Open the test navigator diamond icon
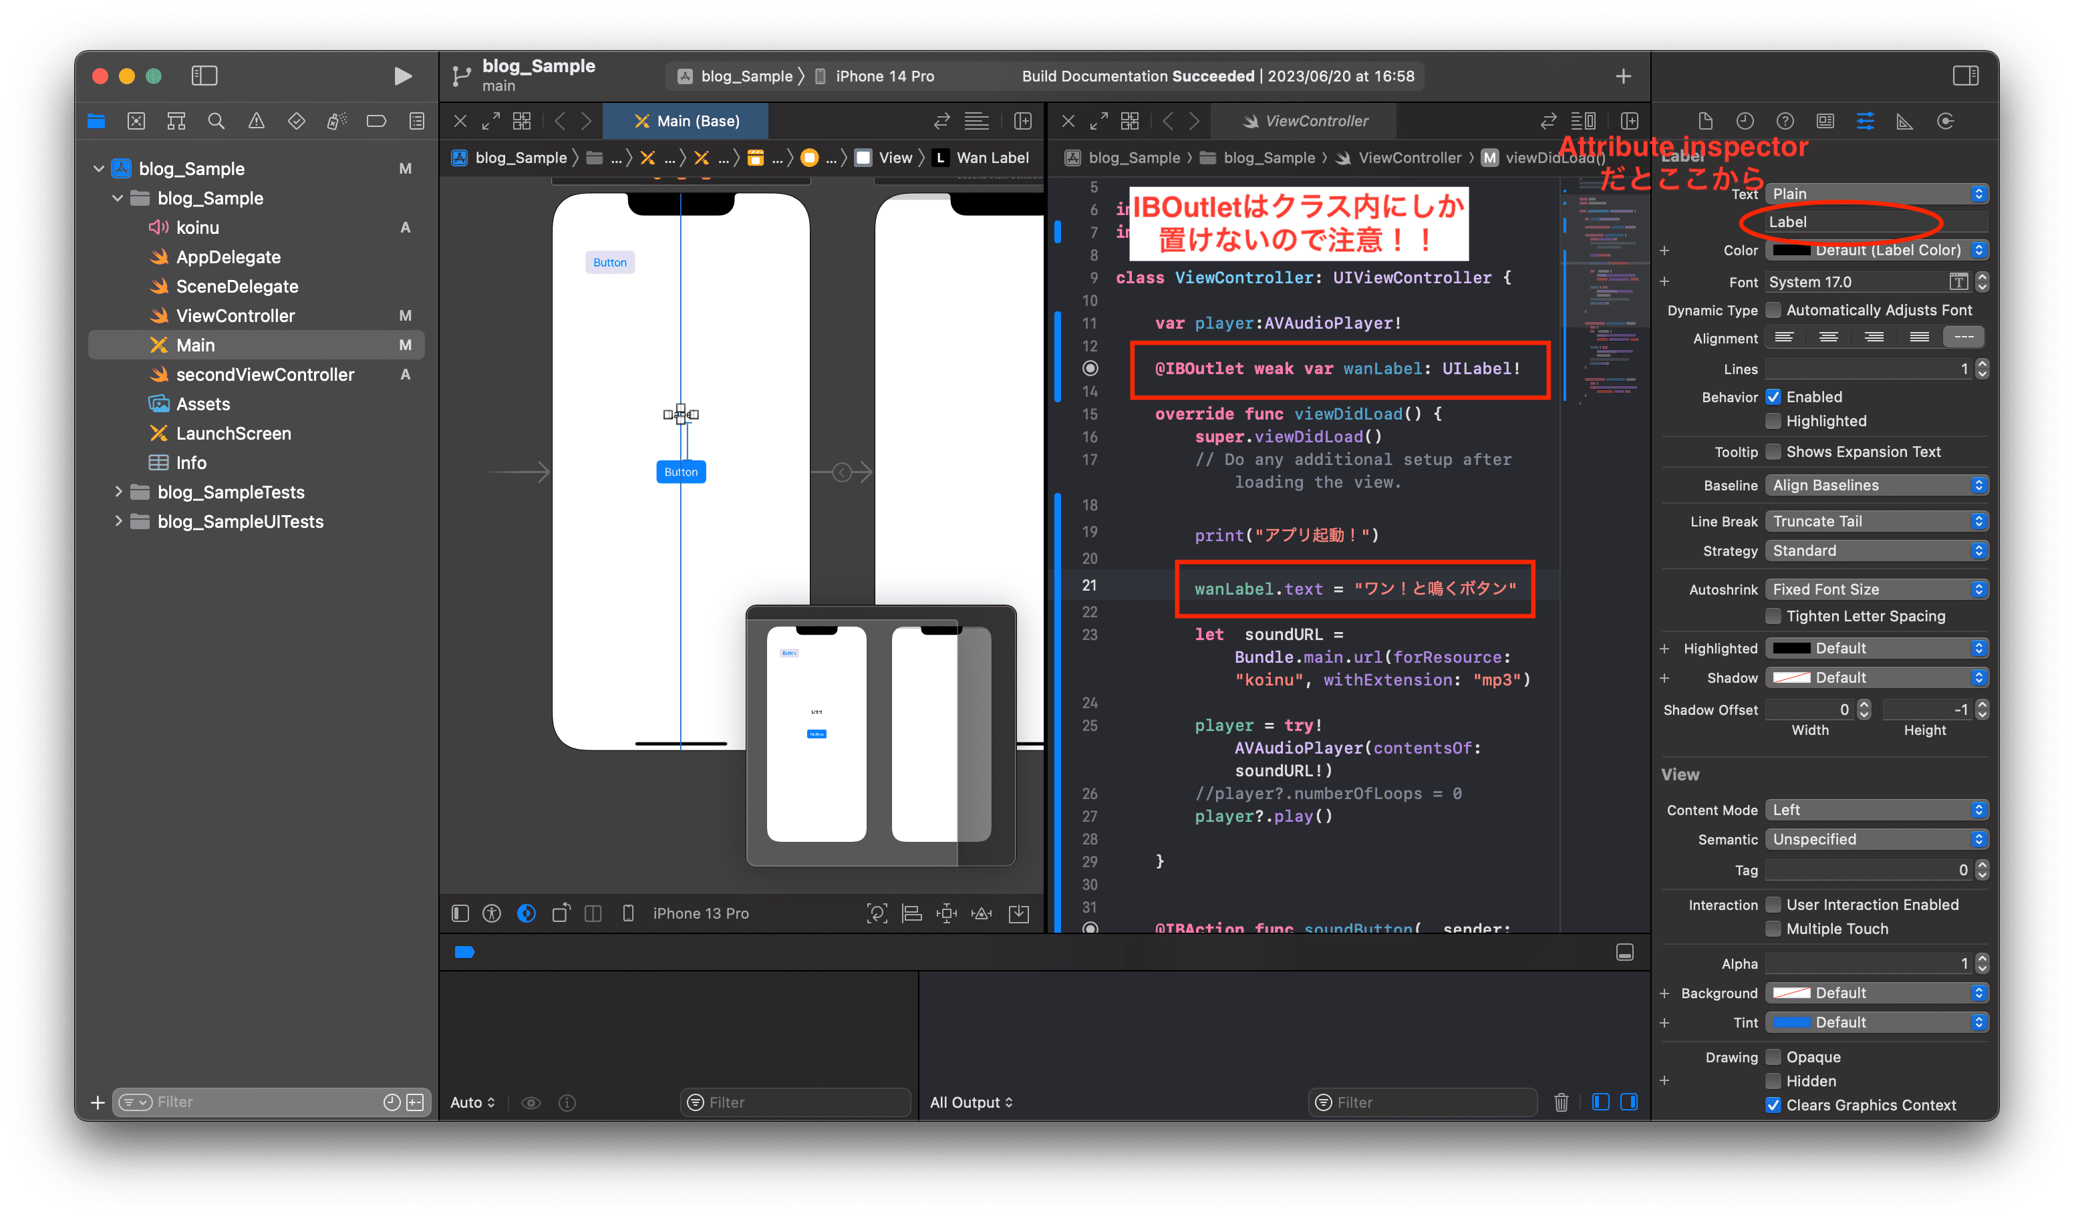2074x1220 pixels. (296, 121)
